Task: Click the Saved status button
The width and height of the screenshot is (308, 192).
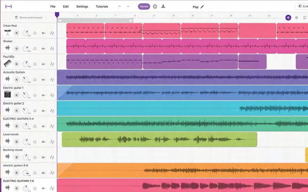Action: tap(144, 7)
